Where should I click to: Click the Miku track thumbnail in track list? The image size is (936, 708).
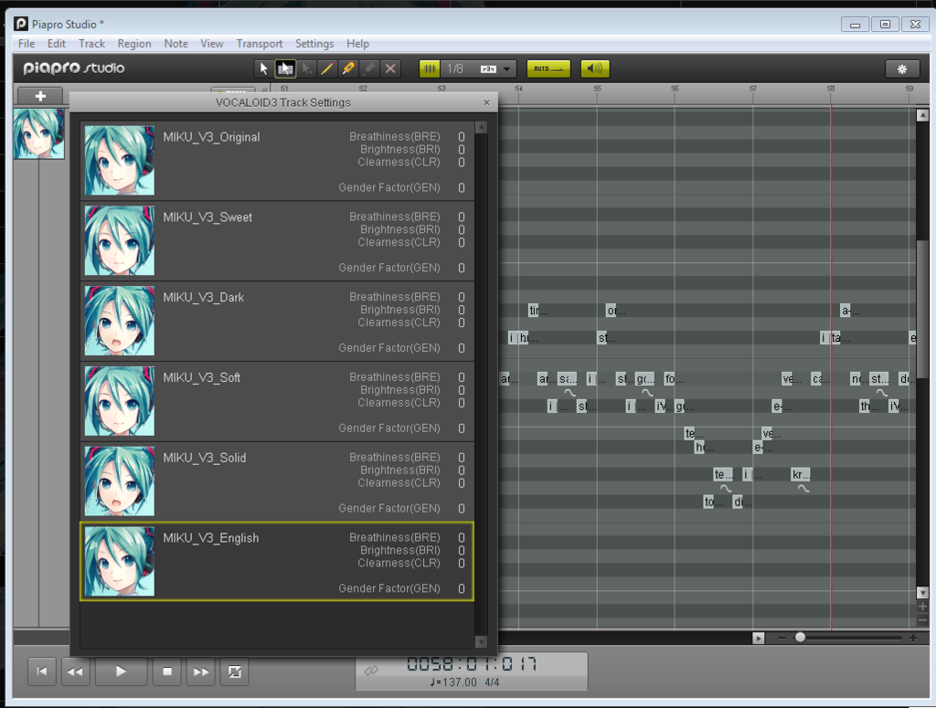point(38,133)
